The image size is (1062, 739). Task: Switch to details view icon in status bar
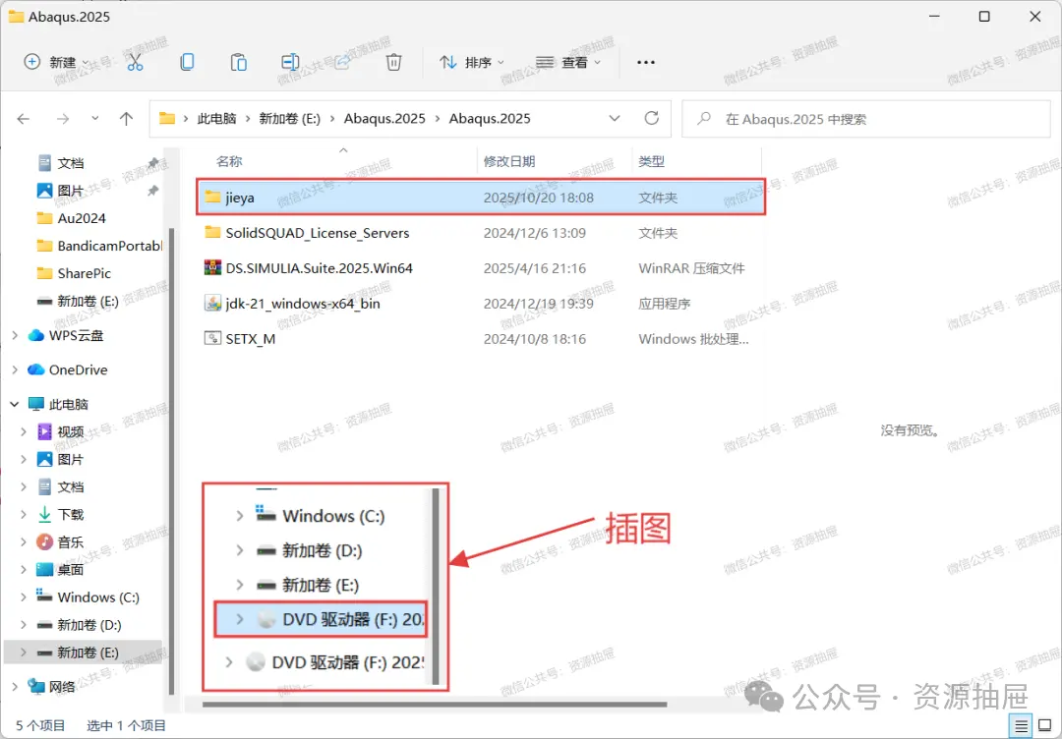pyautogui.click(x=1021, y=725)
